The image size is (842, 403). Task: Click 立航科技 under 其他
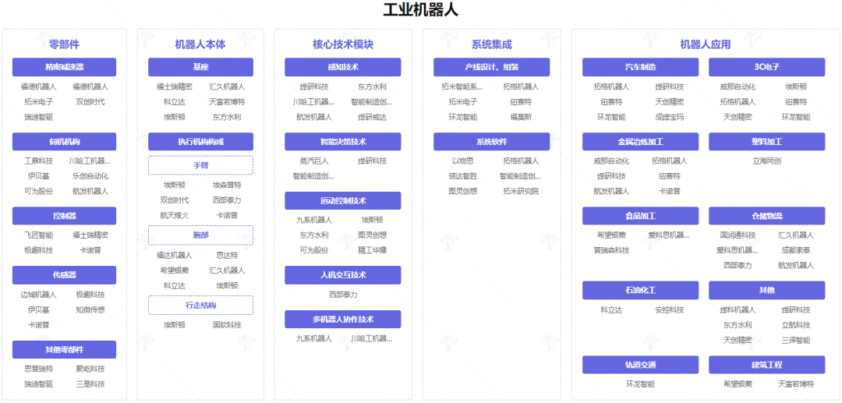(796, 325)
